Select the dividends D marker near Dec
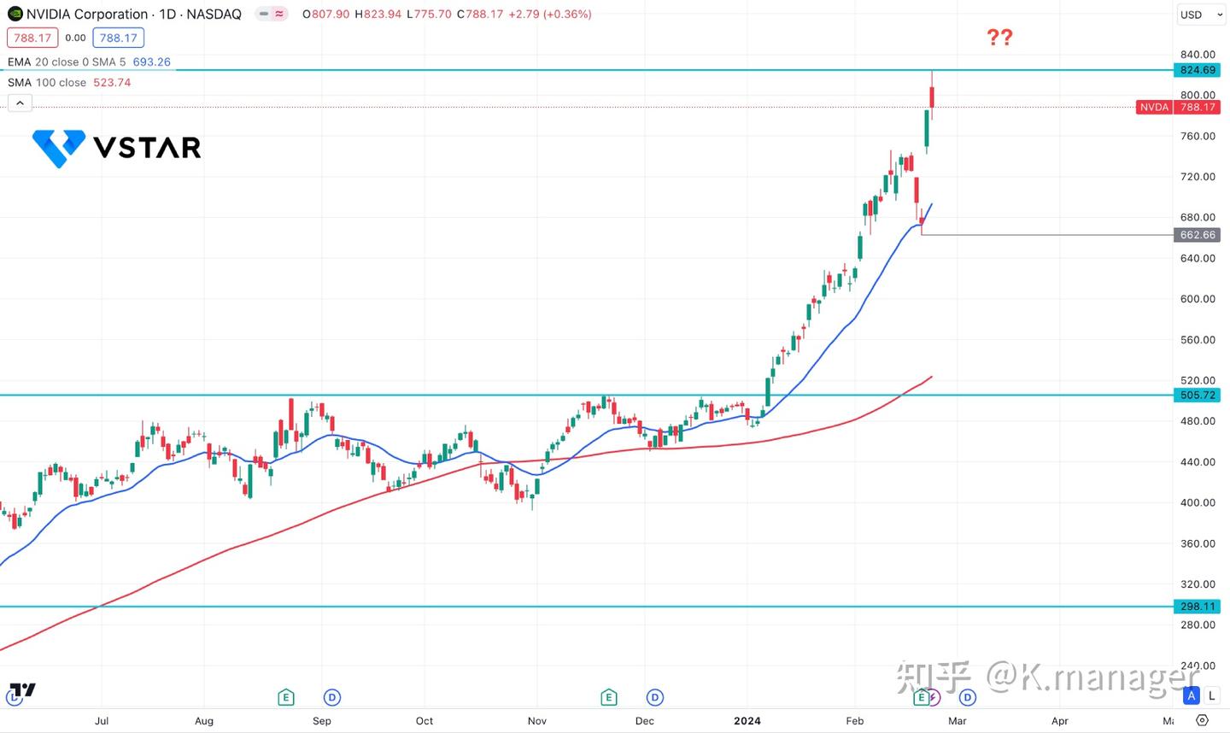The image size is (1230, 733). click(654, 697)
